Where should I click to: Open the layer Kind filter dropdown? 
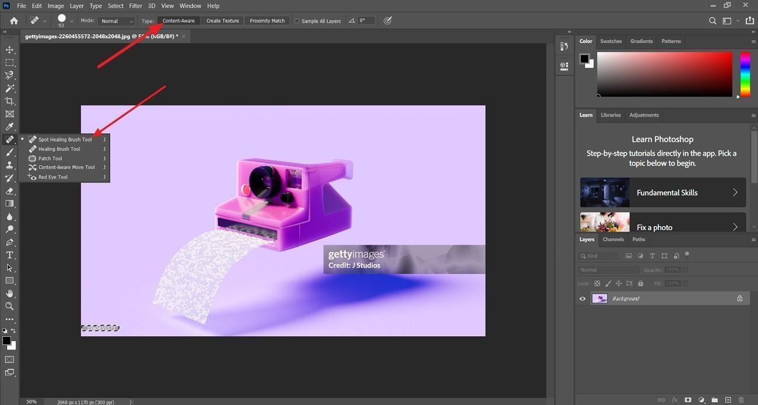click(x=598, y=256)
